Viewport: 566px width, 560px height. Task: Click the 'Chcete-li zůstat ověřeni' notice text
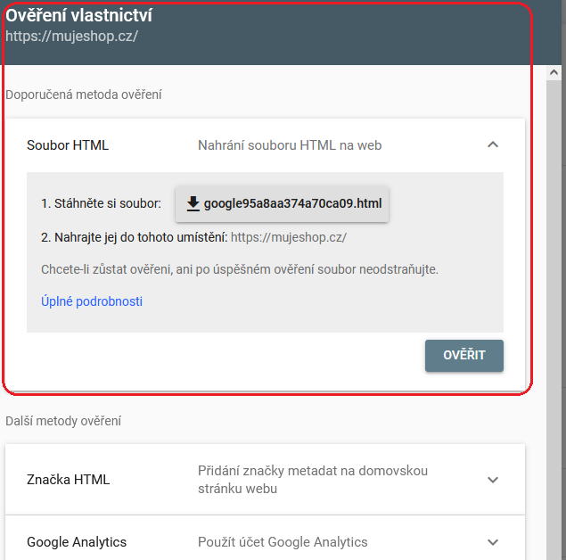(240, 269)
